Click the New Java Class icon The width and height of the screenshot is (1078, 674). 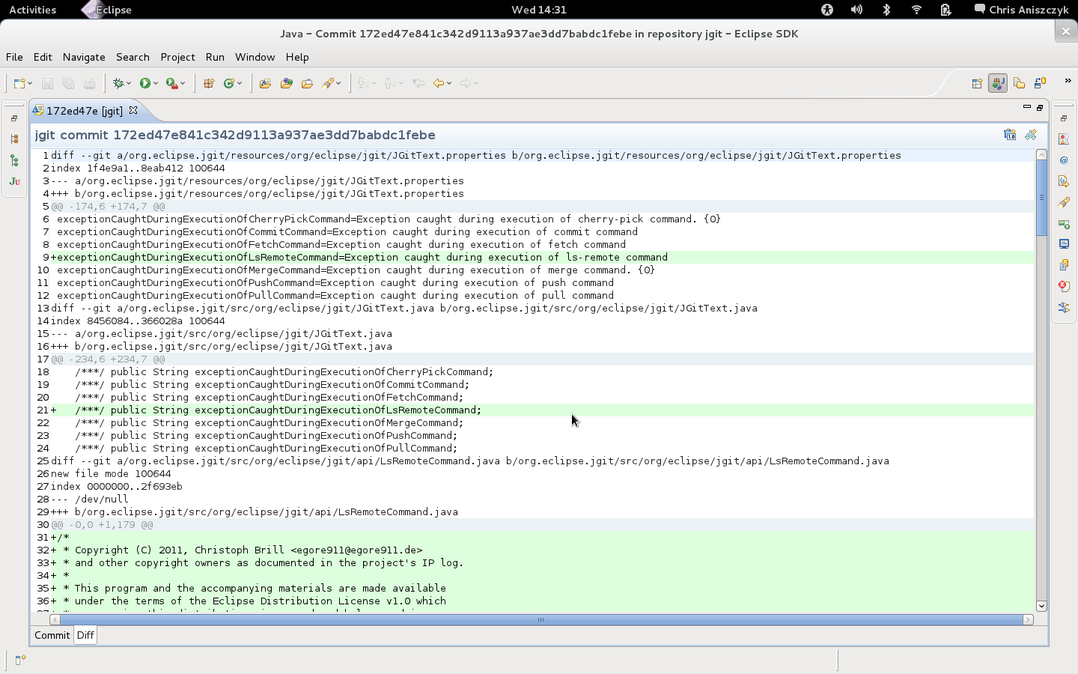(229, 83)
